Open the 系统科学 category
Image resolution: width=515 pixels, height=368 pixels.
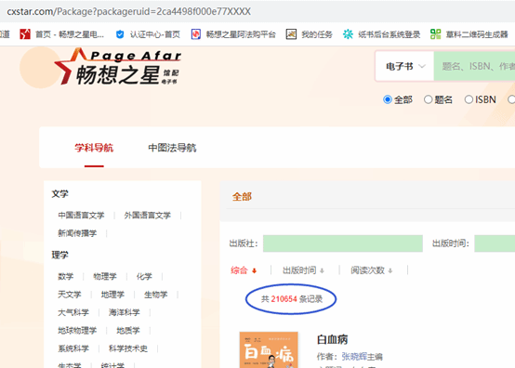click(x=73, y=348)
